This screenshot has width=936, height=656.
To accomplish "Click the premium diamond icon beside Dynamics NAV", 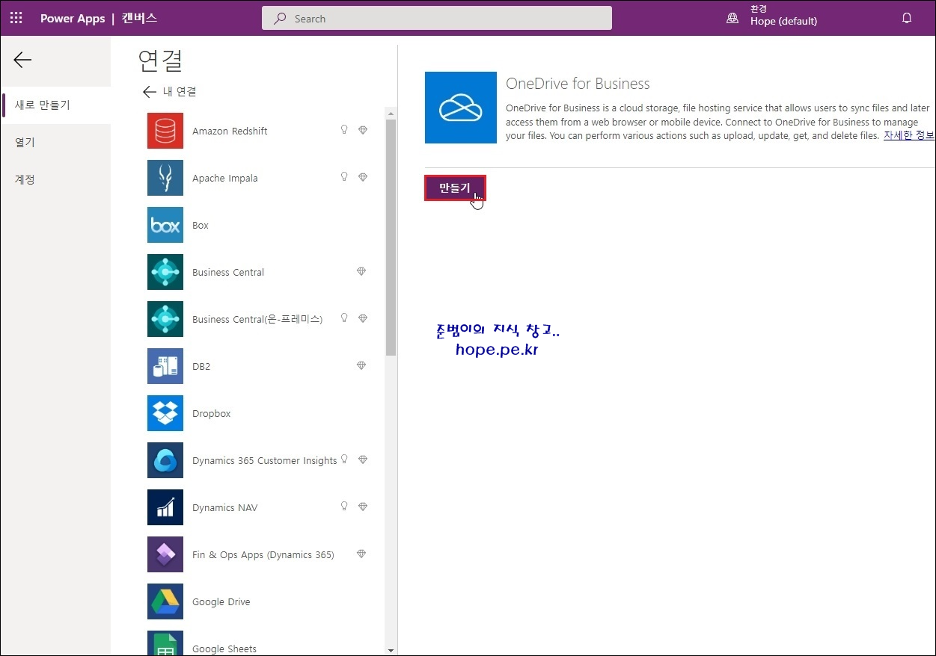I will click(363, 507).
